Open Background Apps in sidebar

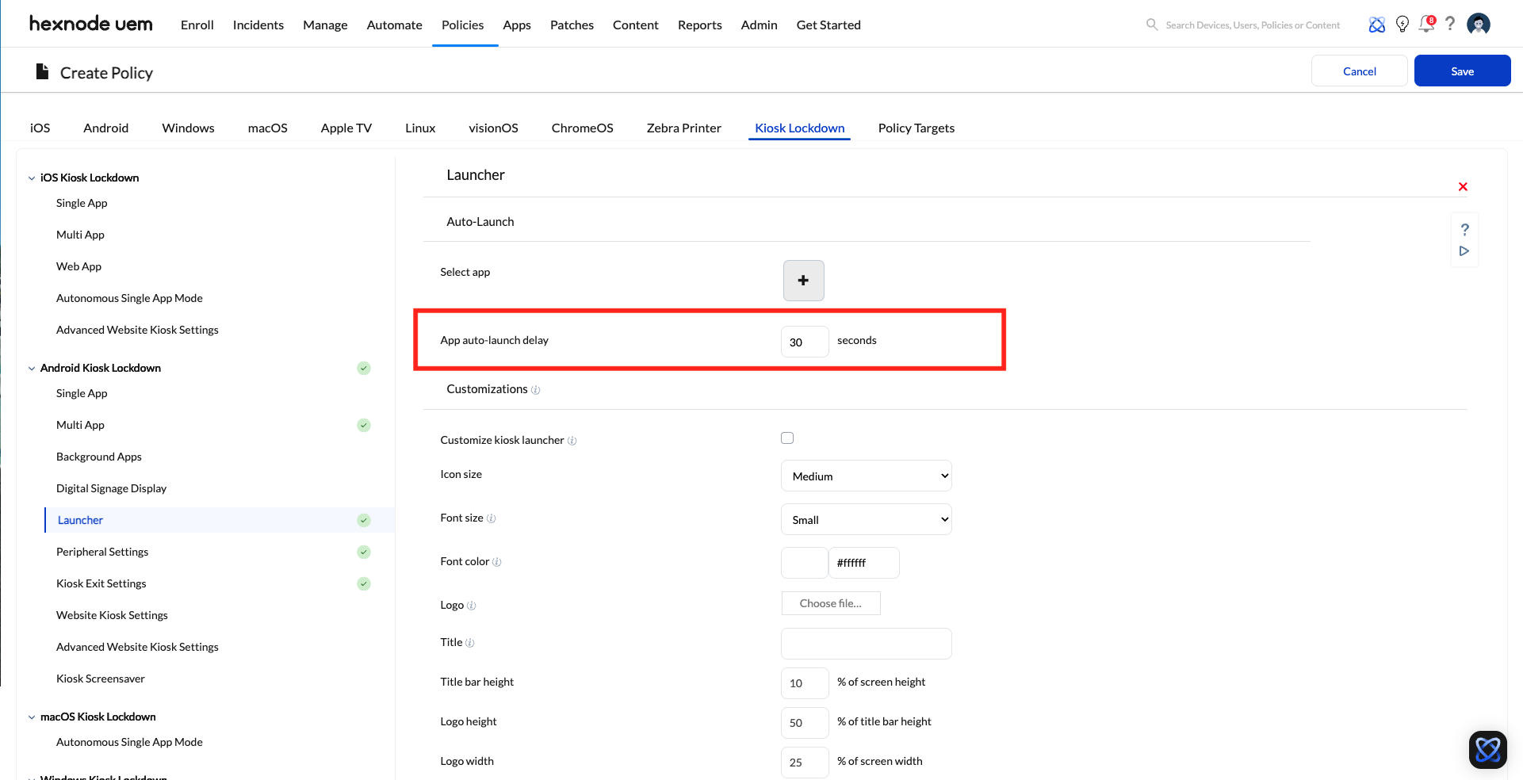tap(99, 457)
